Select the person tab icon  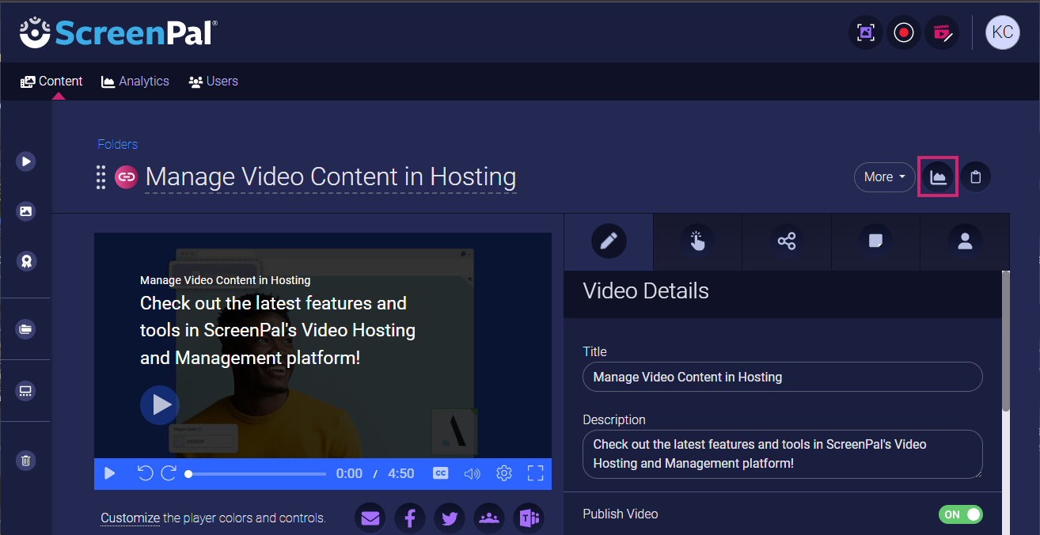pos(965,241)
